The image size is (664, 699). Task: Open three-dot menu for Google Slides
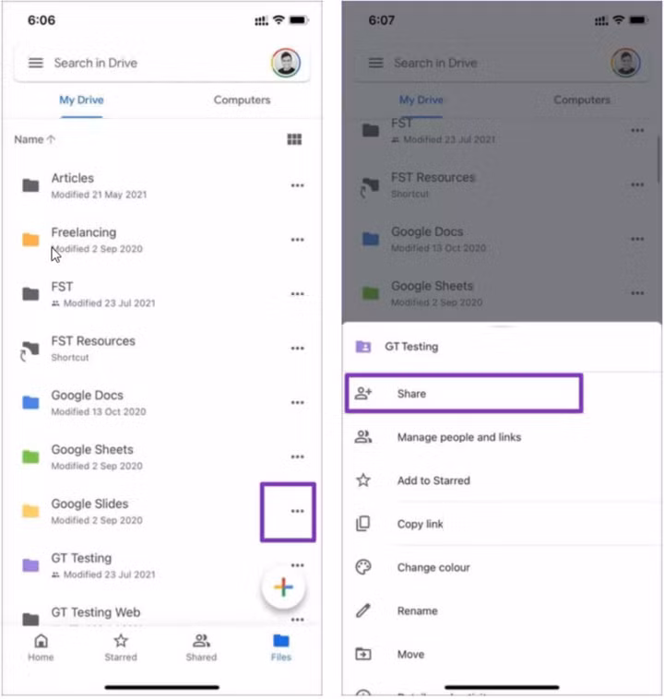coord(298,511)
